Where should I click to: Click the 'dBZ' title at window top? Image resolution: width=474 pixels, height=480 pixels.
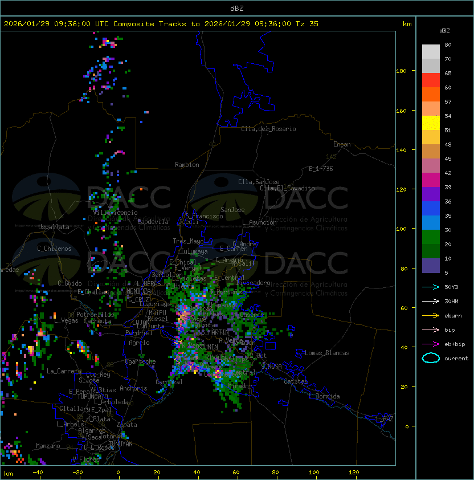point(237,8)
